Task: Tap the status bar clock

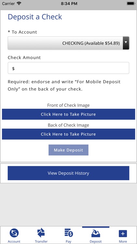Action: [x=69, y=4]
